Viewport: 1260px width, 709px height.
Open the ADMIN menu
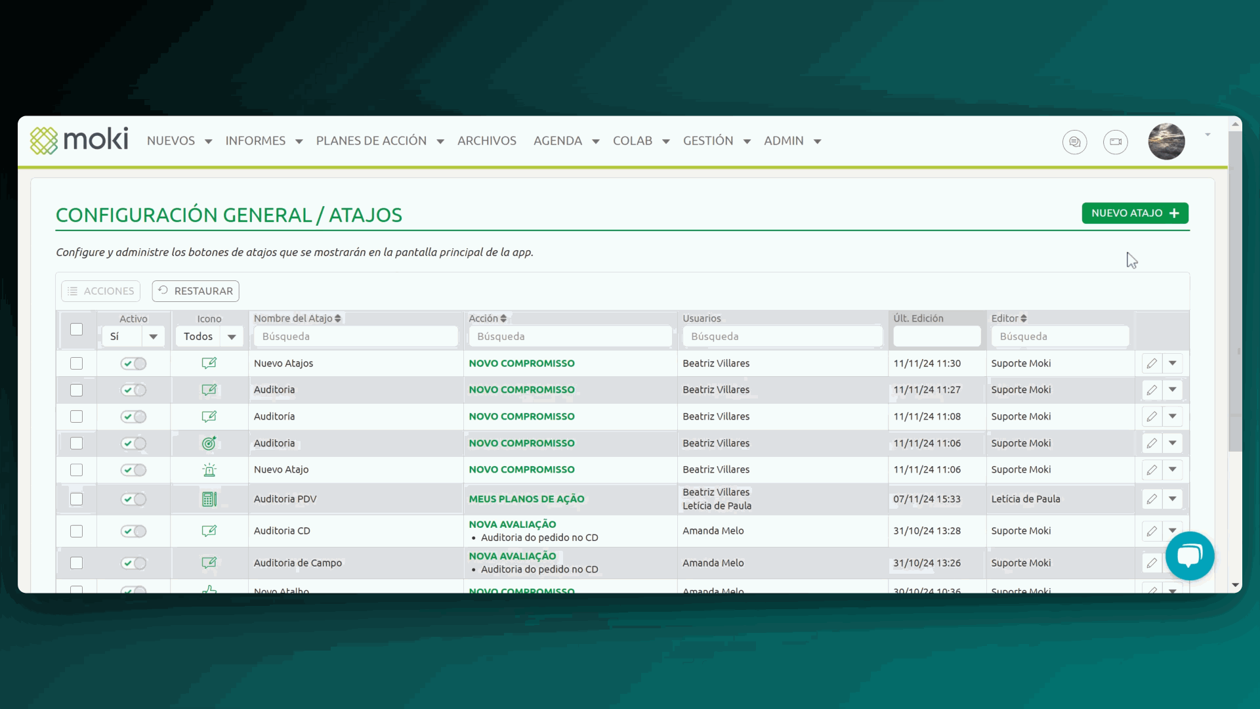click(x=793, y=141)
